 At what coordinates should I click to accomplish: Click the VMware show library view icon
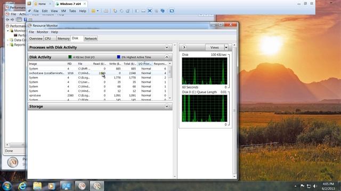[x=137, y=11]
